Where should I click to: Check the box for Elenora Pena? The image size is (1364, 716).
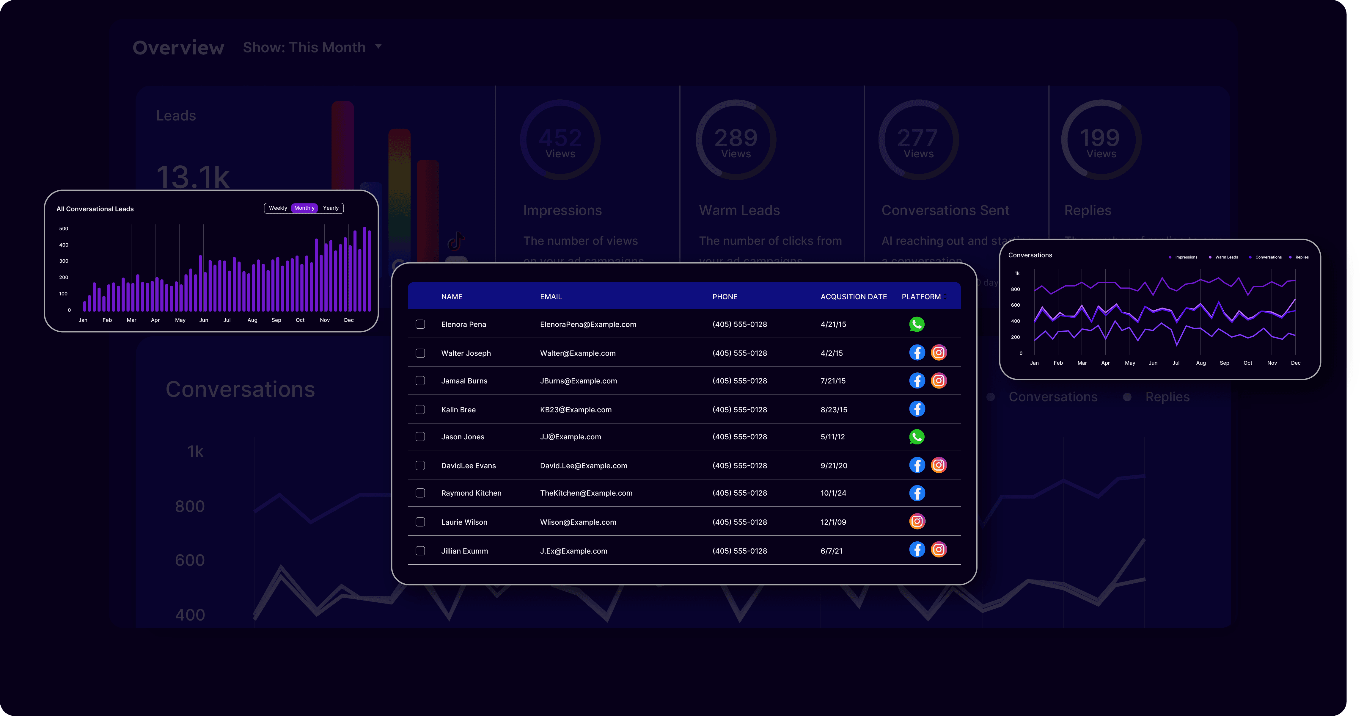point(420,324)
